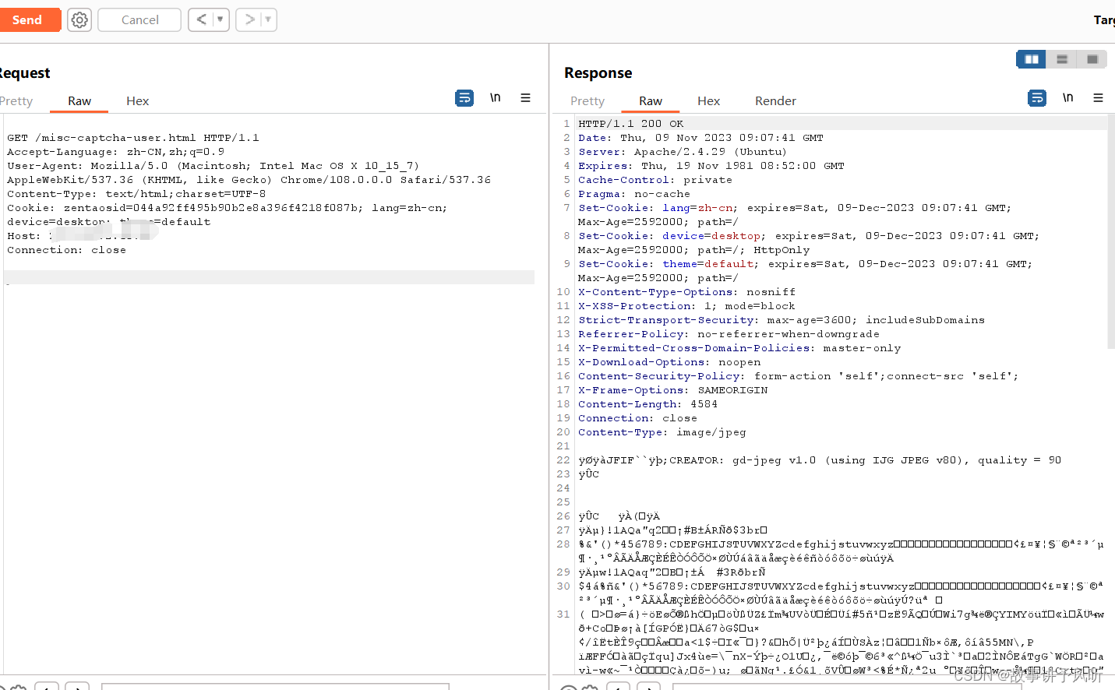This screenshot has height=690, width=1115.
Task: Toggle non-printable characters (\n) in the Response panel
Action: pyautogui.click(x=1067, y=98)
